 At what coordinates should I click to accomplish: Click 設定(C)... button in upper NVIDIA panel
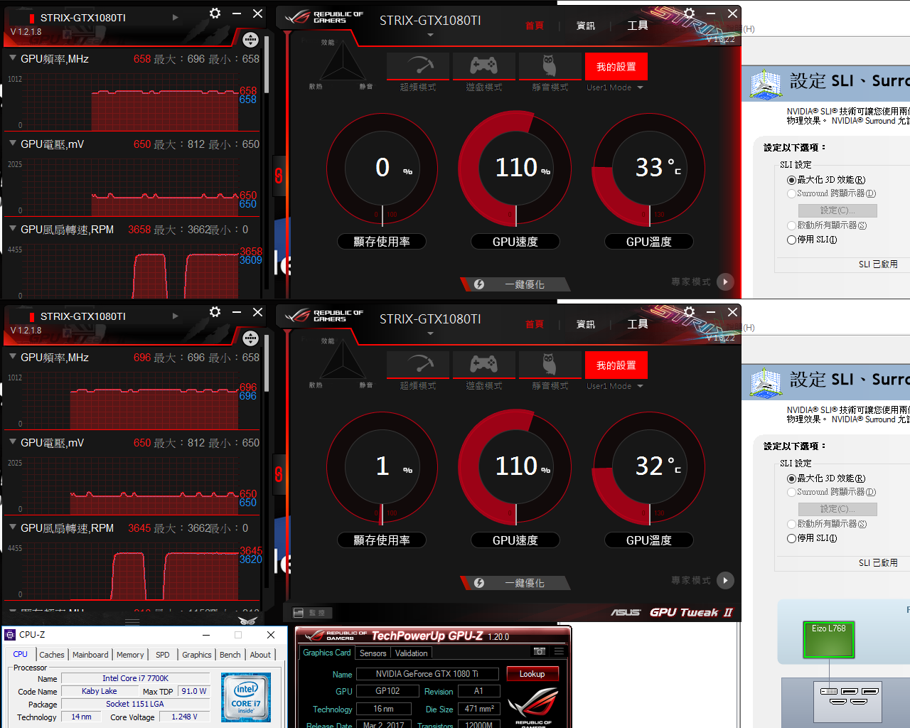tap(837, 210)
